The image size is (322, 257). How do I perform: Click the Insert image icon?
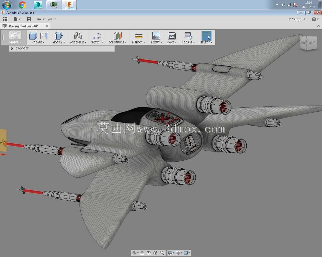pyautogui.click(x=156, y=36)
